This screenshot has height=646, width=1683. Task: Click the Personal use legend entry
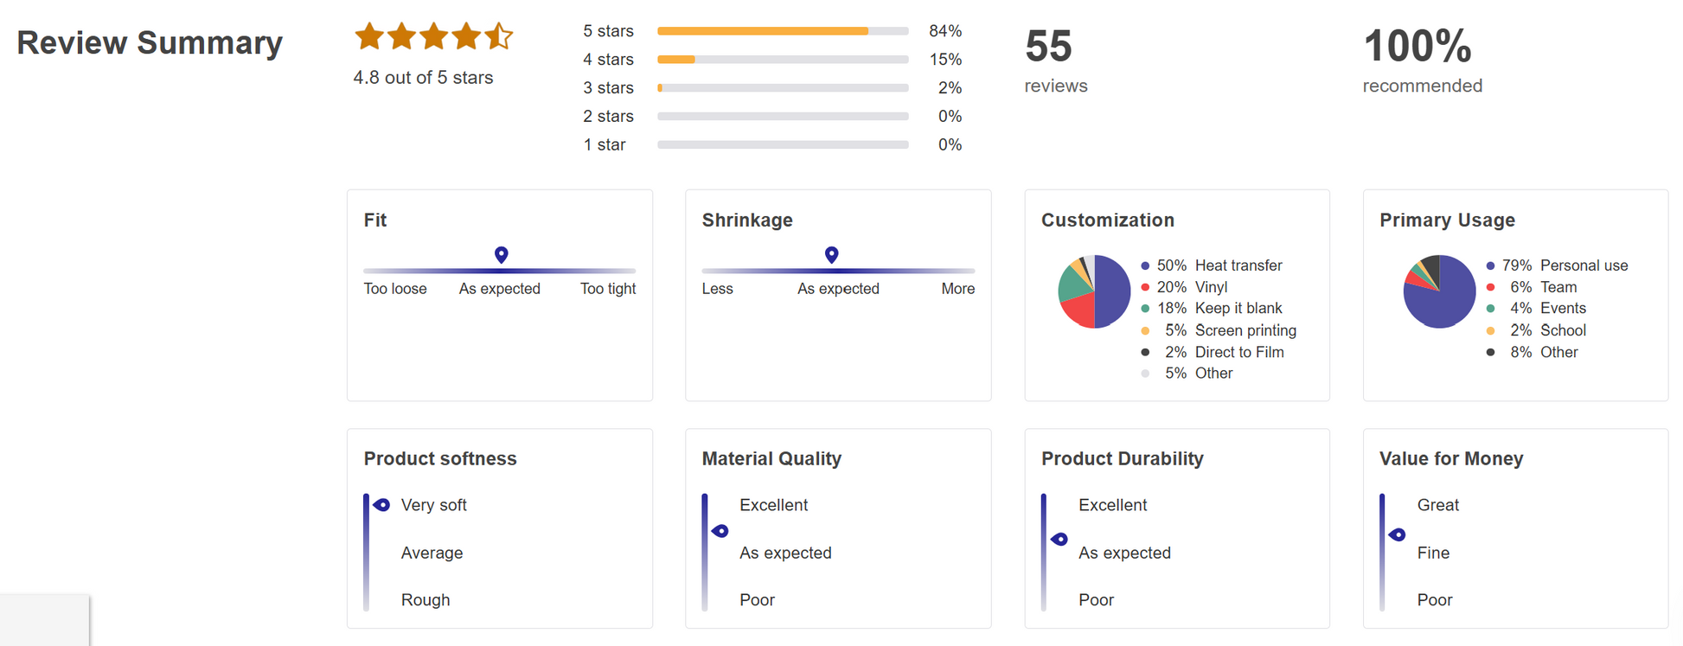click(1583, 265)
